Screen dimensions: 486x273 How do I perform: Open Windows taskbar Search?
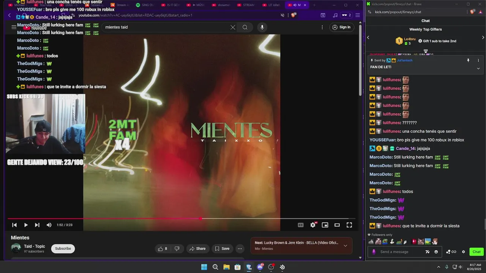[x=215, y=267]
